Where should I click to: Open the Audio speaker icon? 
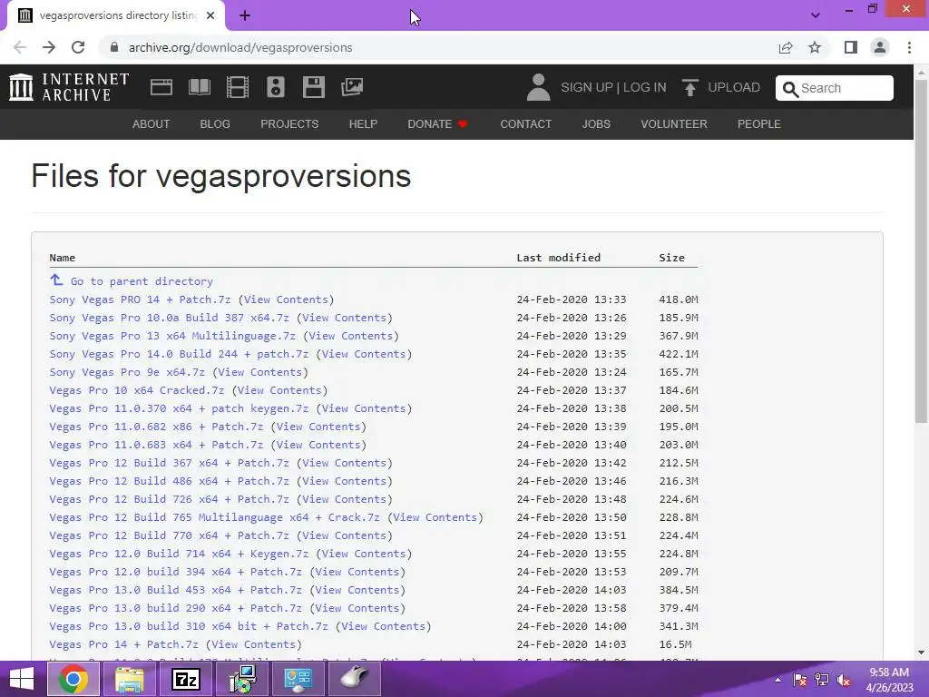click(x=276, y=87)
